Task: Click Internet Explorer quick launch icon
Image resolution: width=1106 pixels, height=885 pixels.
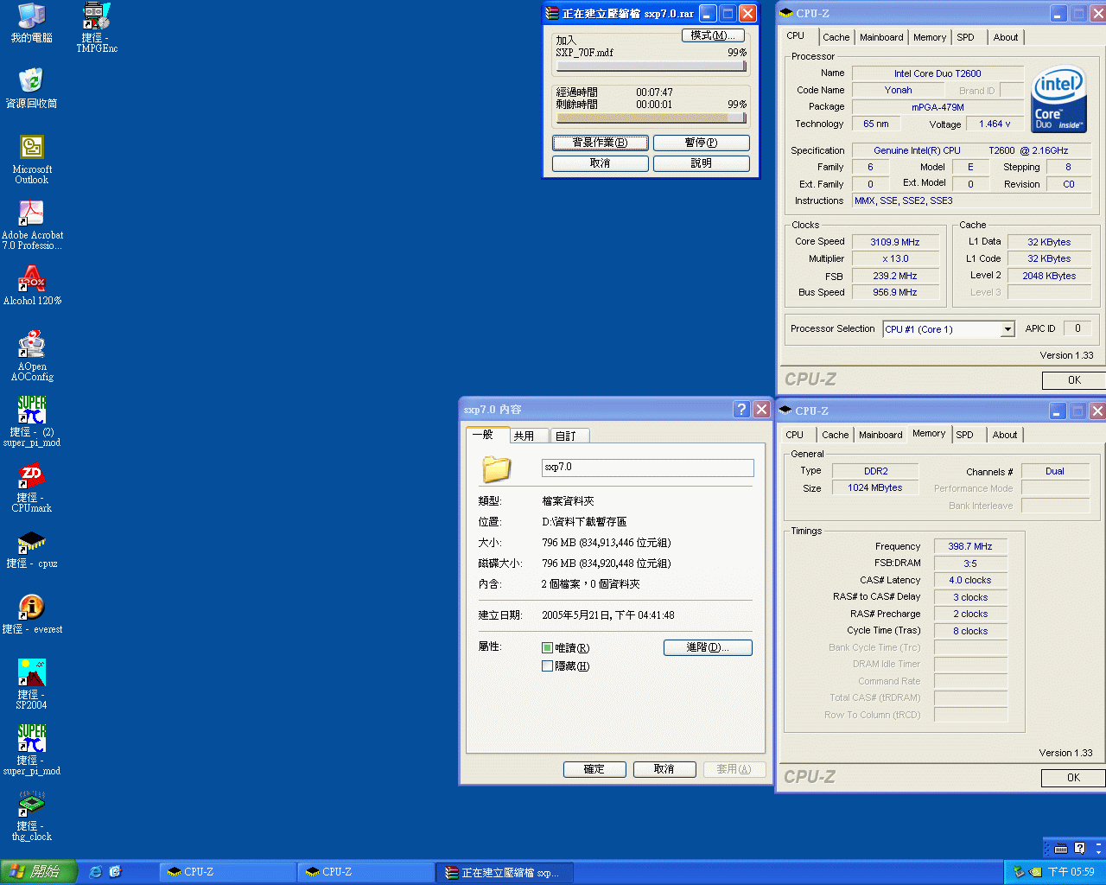Action: coord(96,872)
